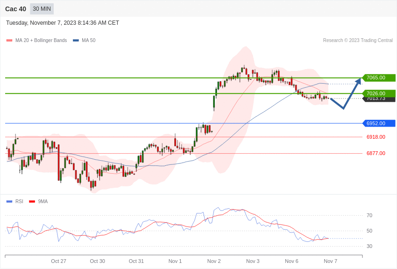
Task: Toggle the MA 50 legend label
Action: (x=88, y=41)
